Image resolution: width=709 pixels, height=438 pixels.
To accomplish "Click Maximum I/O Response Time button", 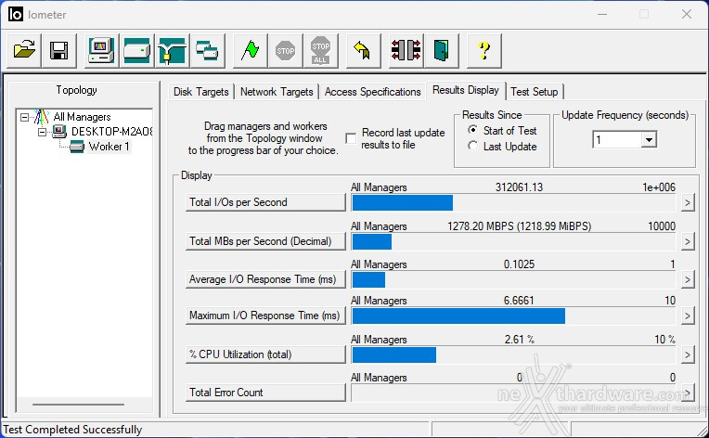I will 265,316.
